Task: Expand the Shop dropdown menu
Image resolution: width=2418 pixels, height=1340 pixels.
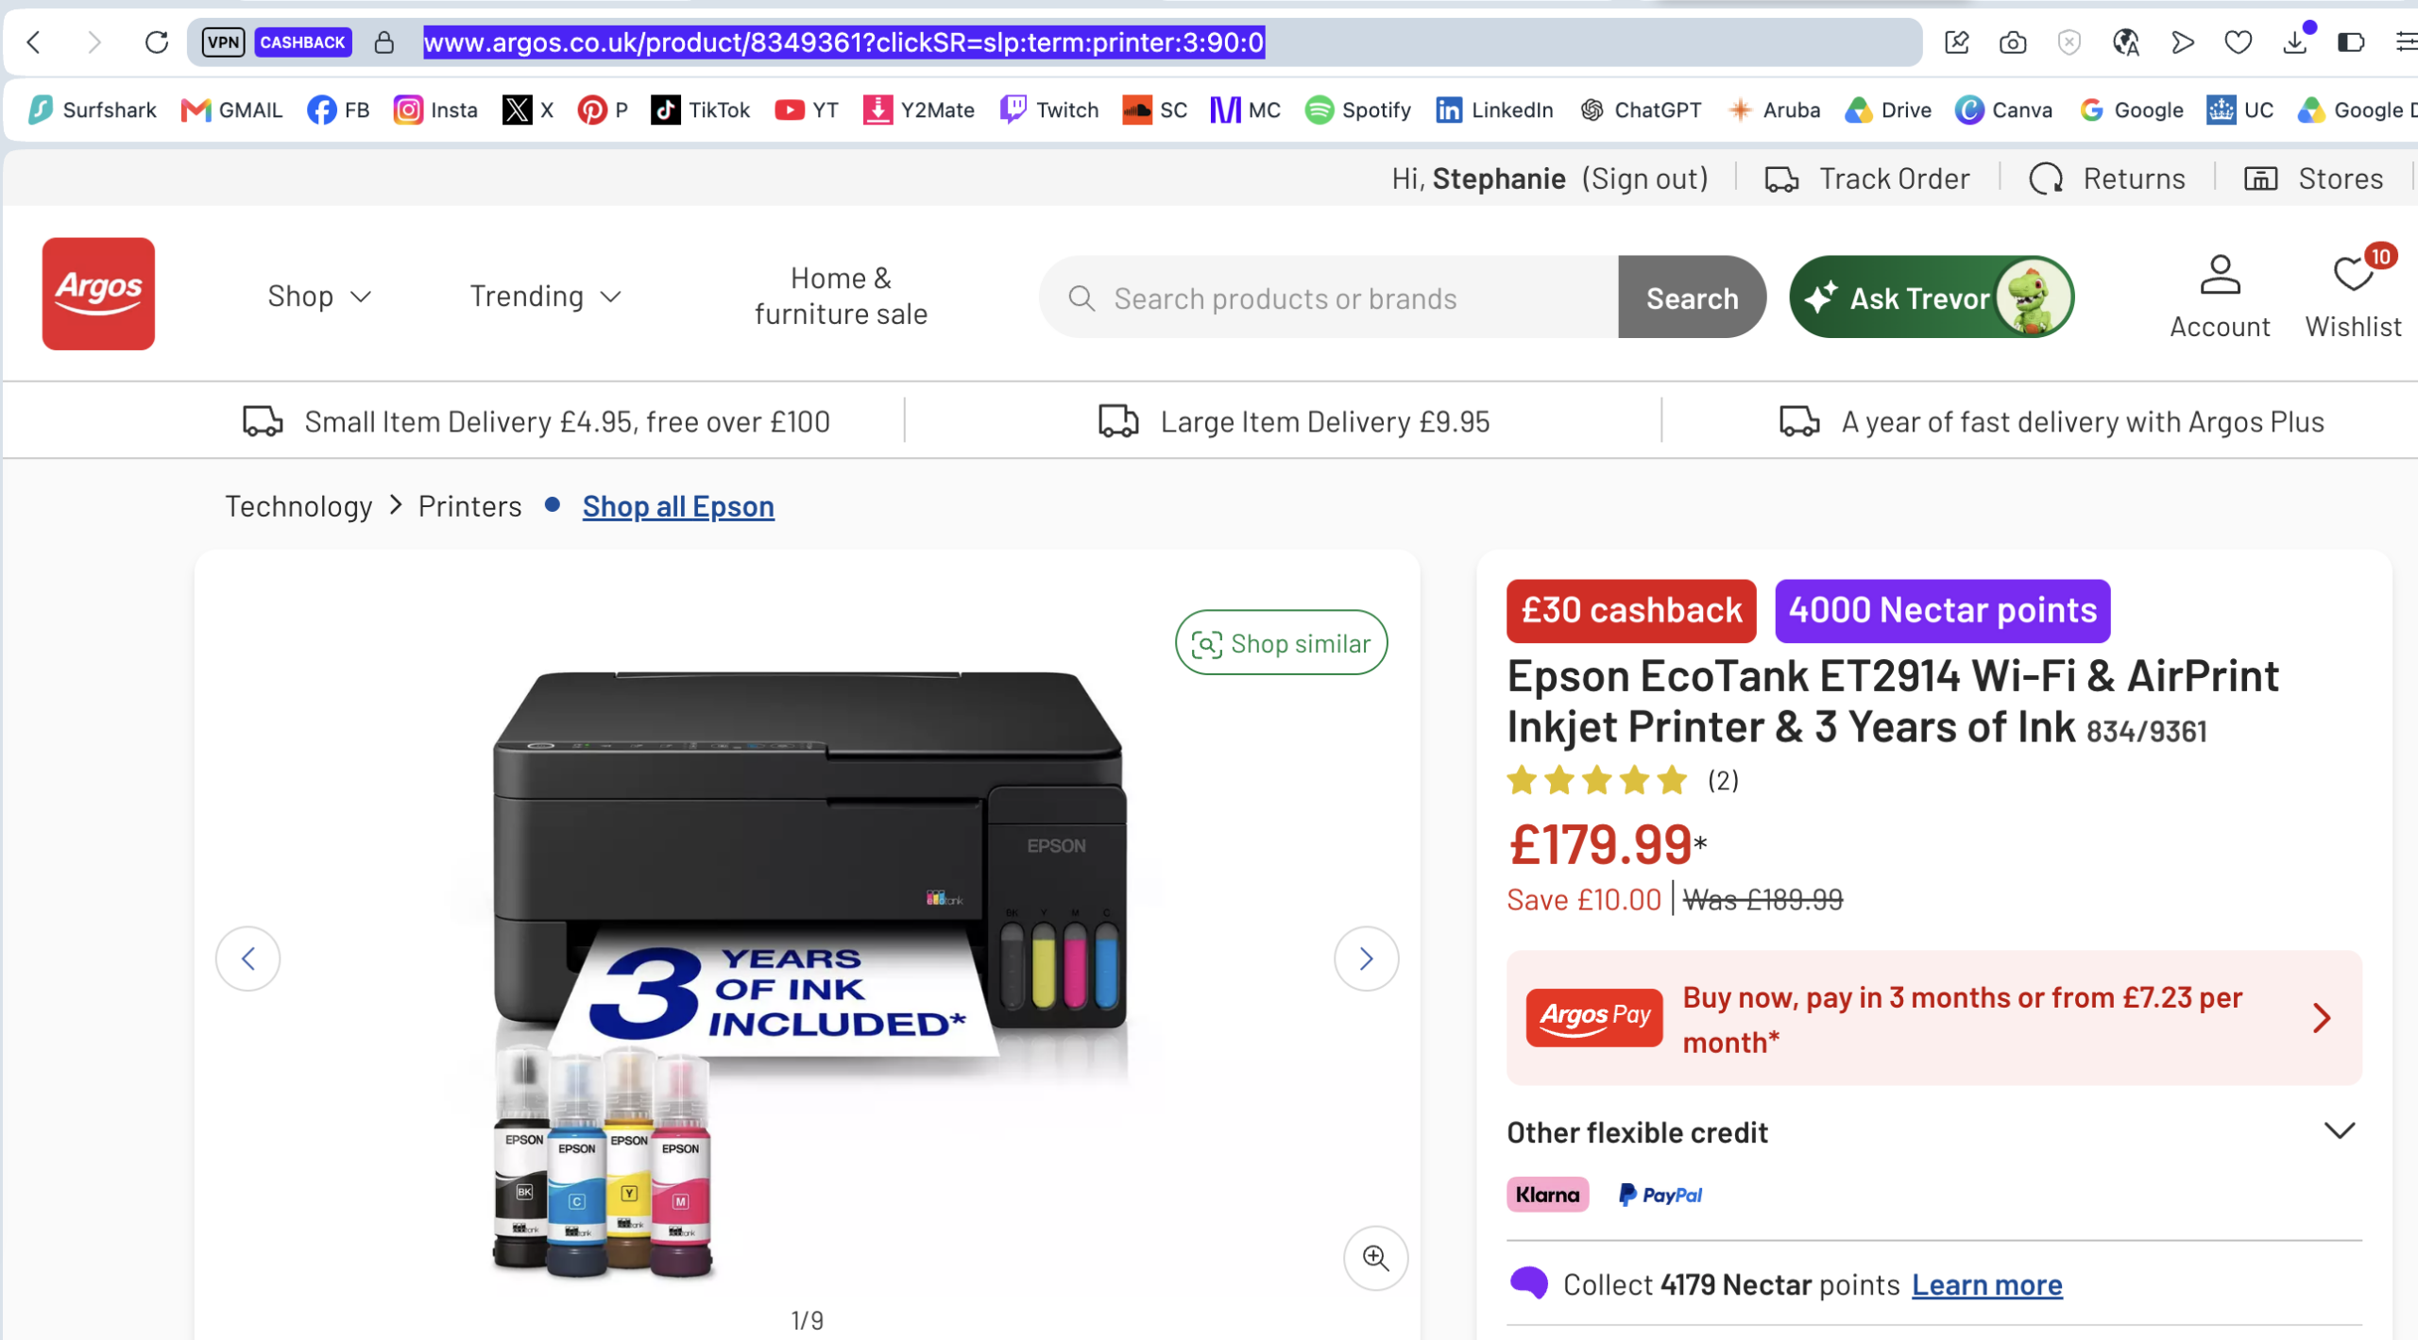Action: [x=319, y=297]
